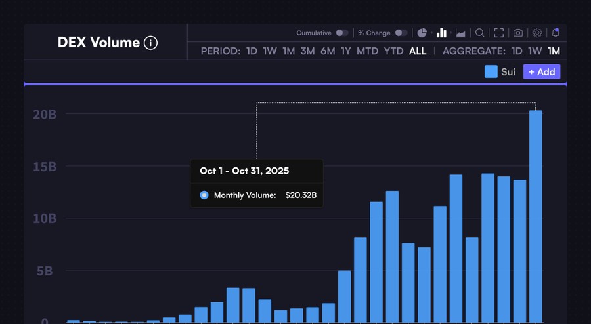Click the October 2025 tallest bar

coord(536,216)
